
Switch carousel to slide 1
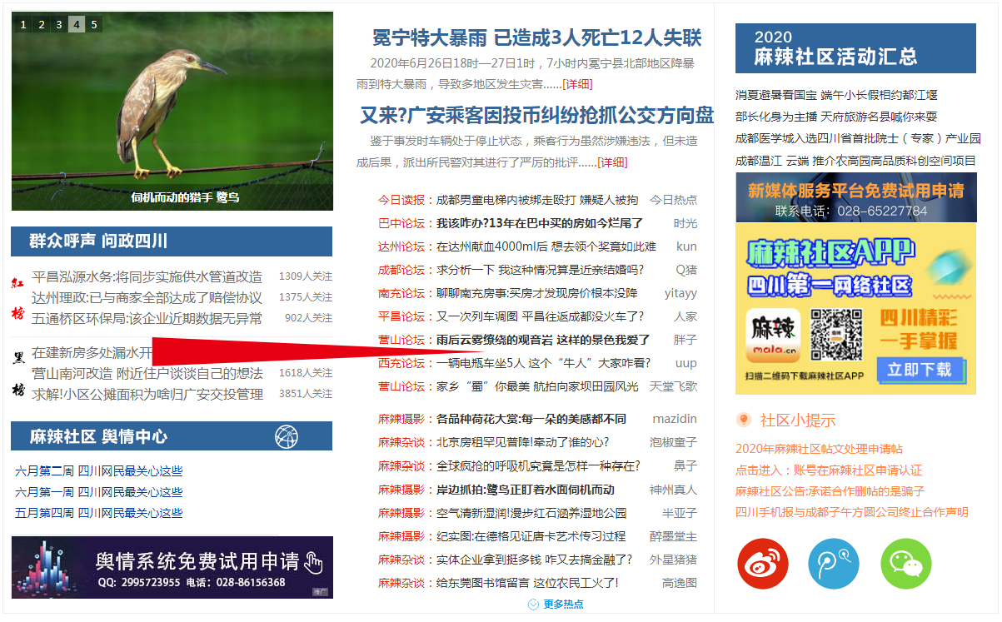(x=22, y=24)
